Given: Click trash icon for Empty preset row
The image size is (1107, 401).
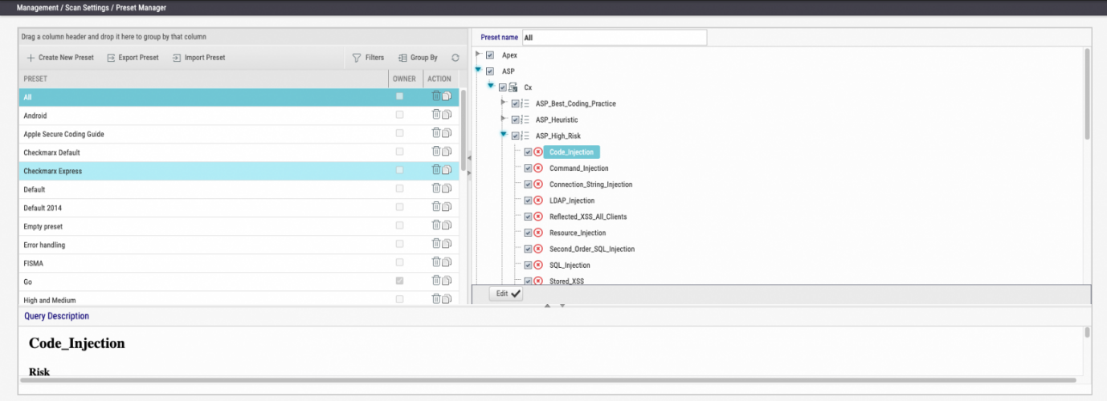Looking at the screenshot, I should [436, 225].
